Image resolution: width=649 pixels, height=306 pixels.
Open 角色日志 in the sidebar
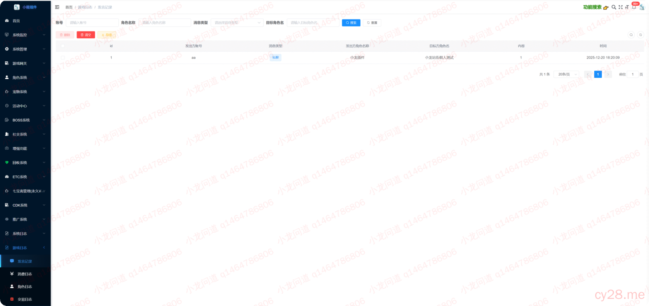click(24, 287)
